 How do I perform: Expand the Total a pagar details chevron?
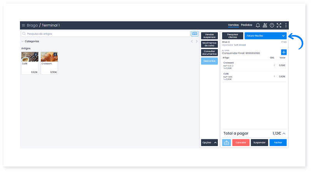[x=284, y=133]
